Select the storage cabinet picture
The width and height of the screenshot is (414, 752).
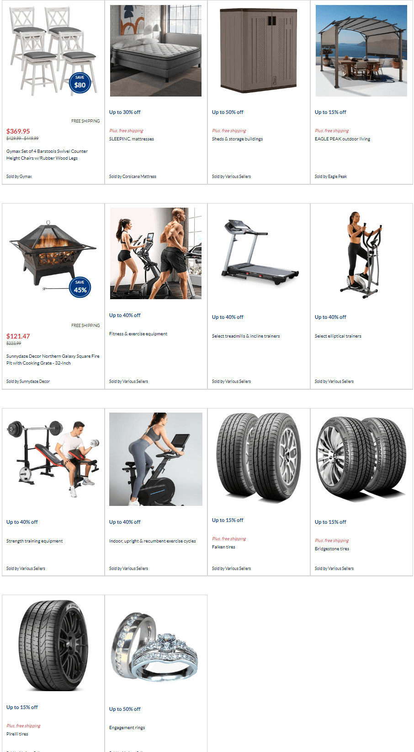pos(259,51)
